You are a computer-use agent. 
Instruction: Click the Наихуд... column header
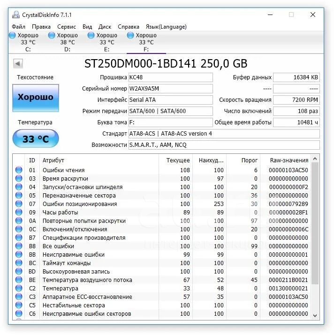pos(210,160)
